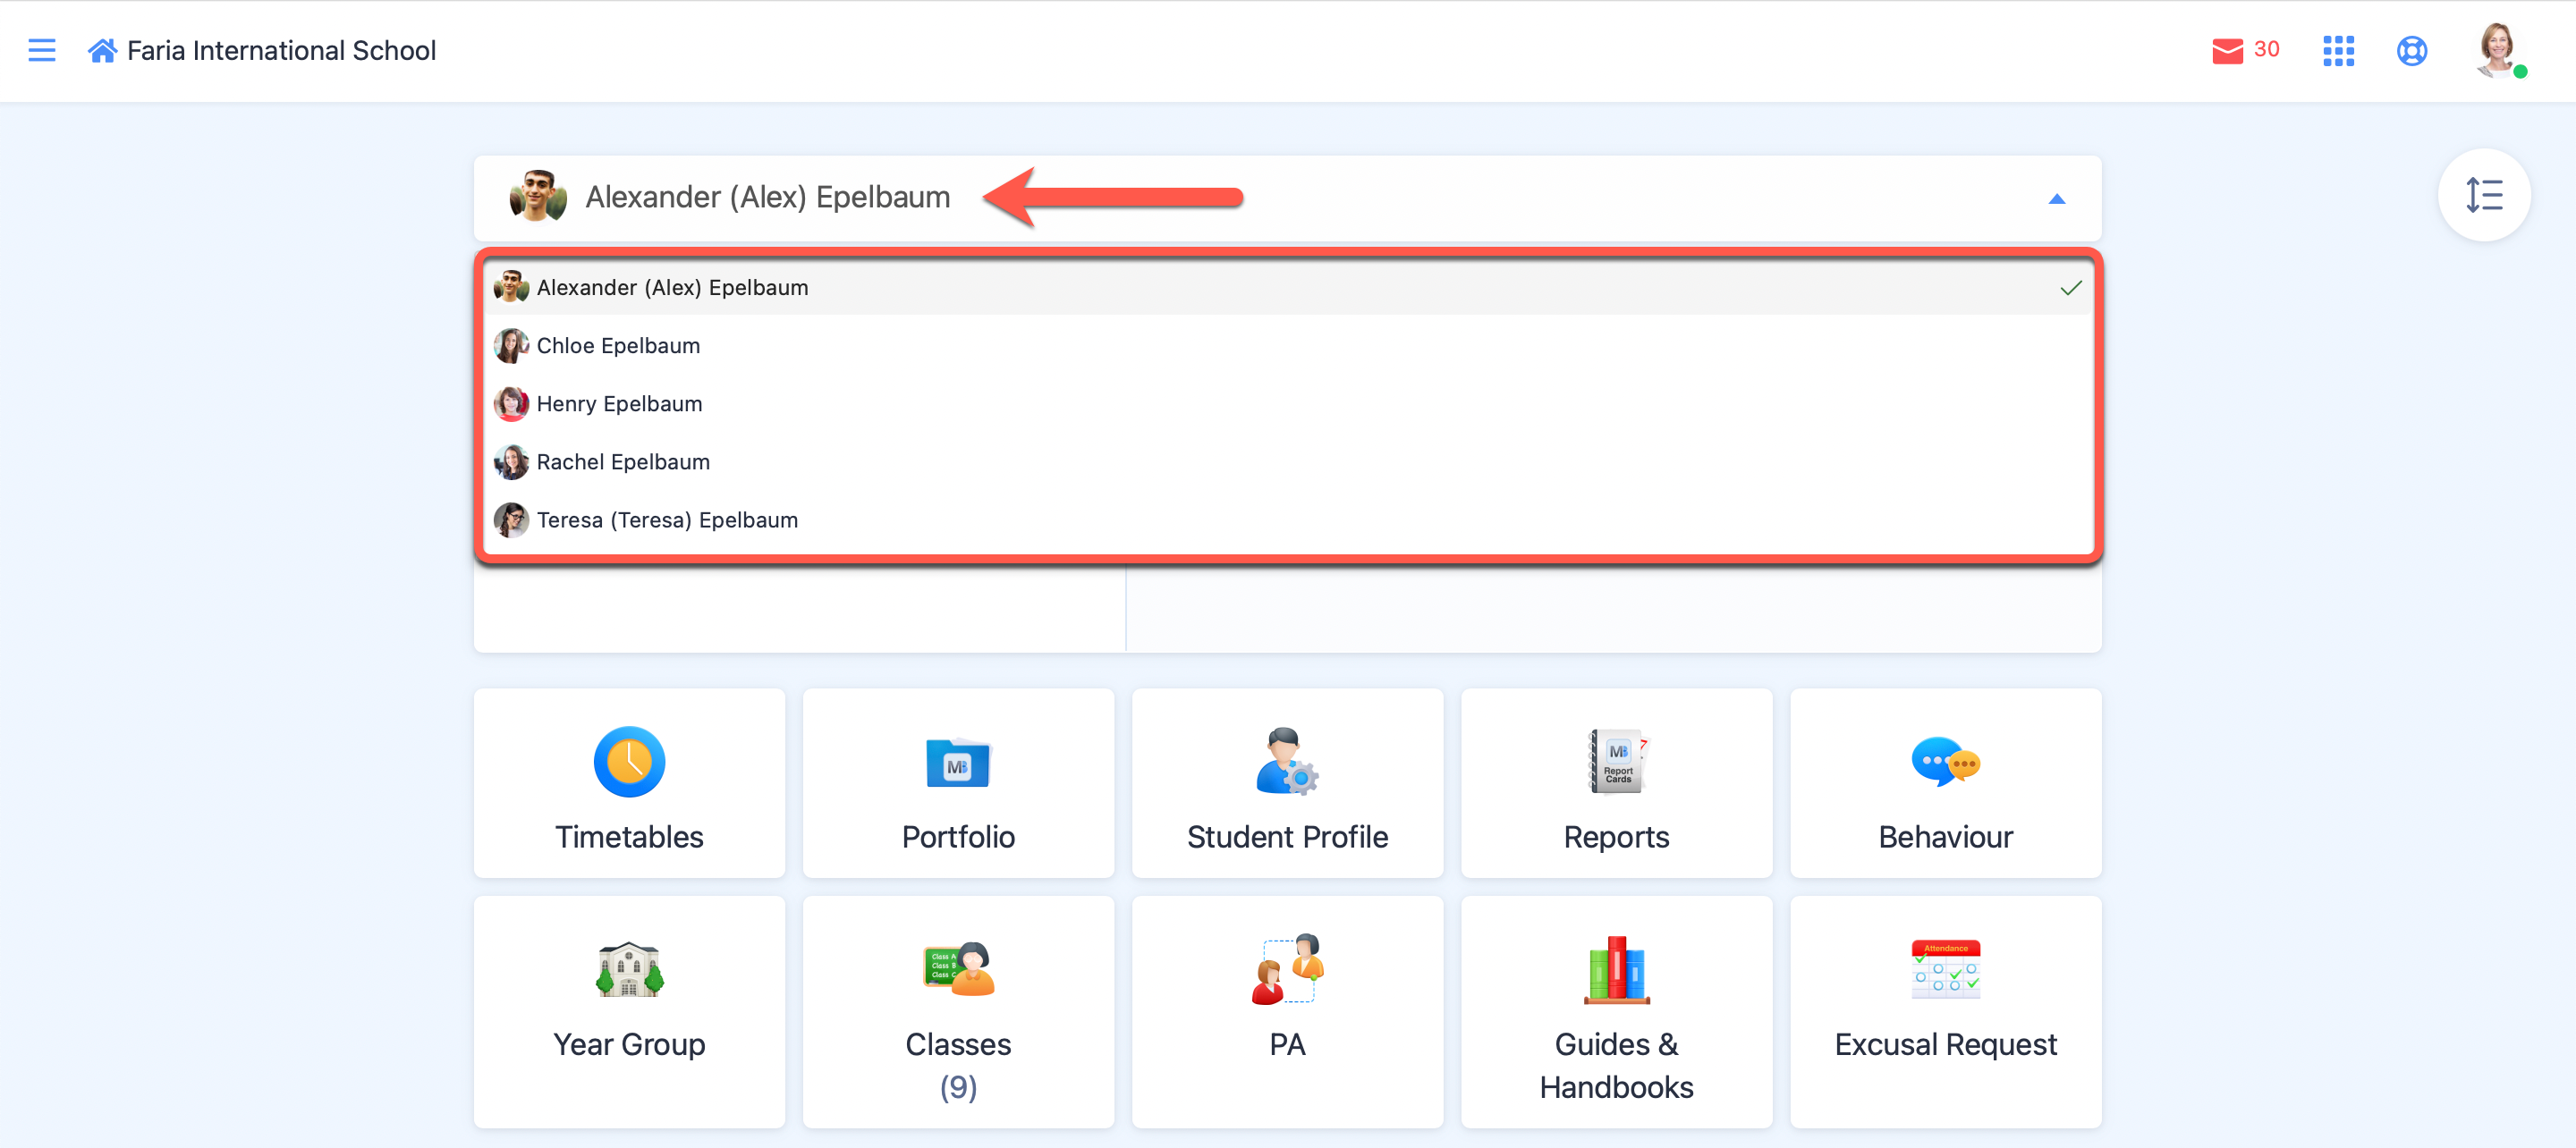The image size is (2576, 1148).
Task: Click the selected checkmark on Alexander's row
Action: point(2071,288)
